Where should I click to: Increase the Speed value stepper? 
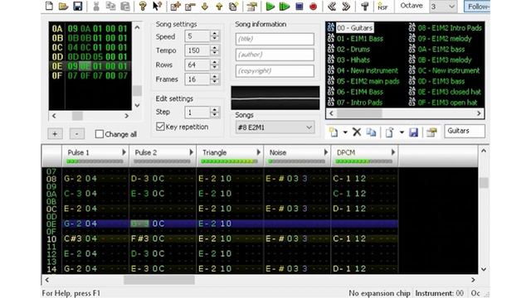tap(214, 33)
